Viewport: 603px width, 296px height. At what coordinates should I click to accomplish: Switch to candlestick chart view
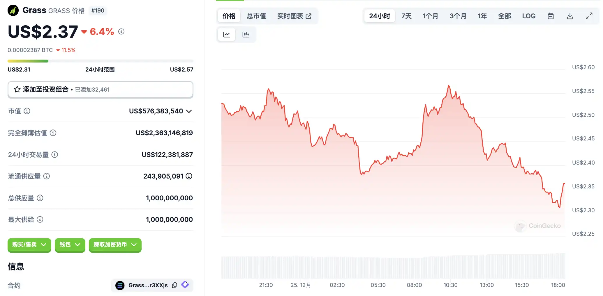[x=246, y=35]
